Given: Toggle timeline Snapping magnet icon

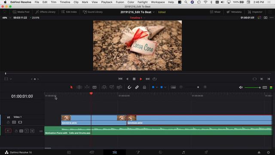Looking at the screenshot, I should (x=129, y=87).
